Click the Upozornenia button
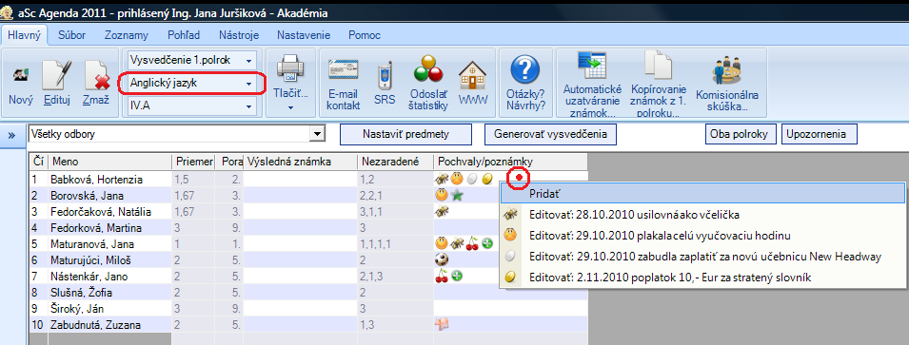The width and height of the screenshot is (909, 345). point(820,134)
